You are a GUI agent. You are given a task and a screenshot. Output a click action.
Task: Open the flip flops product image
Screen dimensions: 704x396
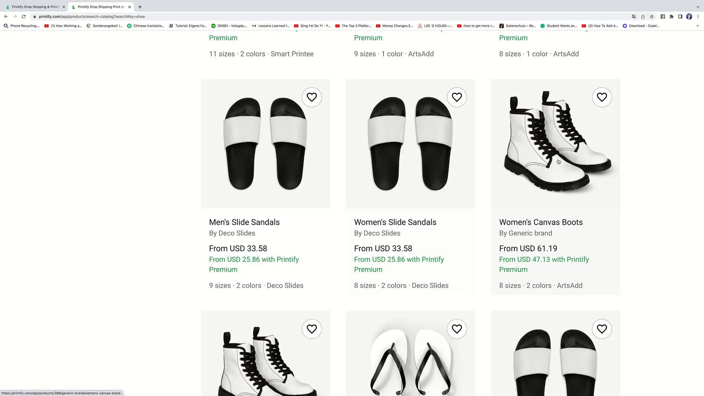click(410, 353)
